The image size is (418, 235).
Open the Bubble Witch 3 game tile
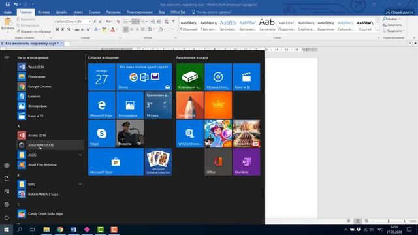pos(218,133)
